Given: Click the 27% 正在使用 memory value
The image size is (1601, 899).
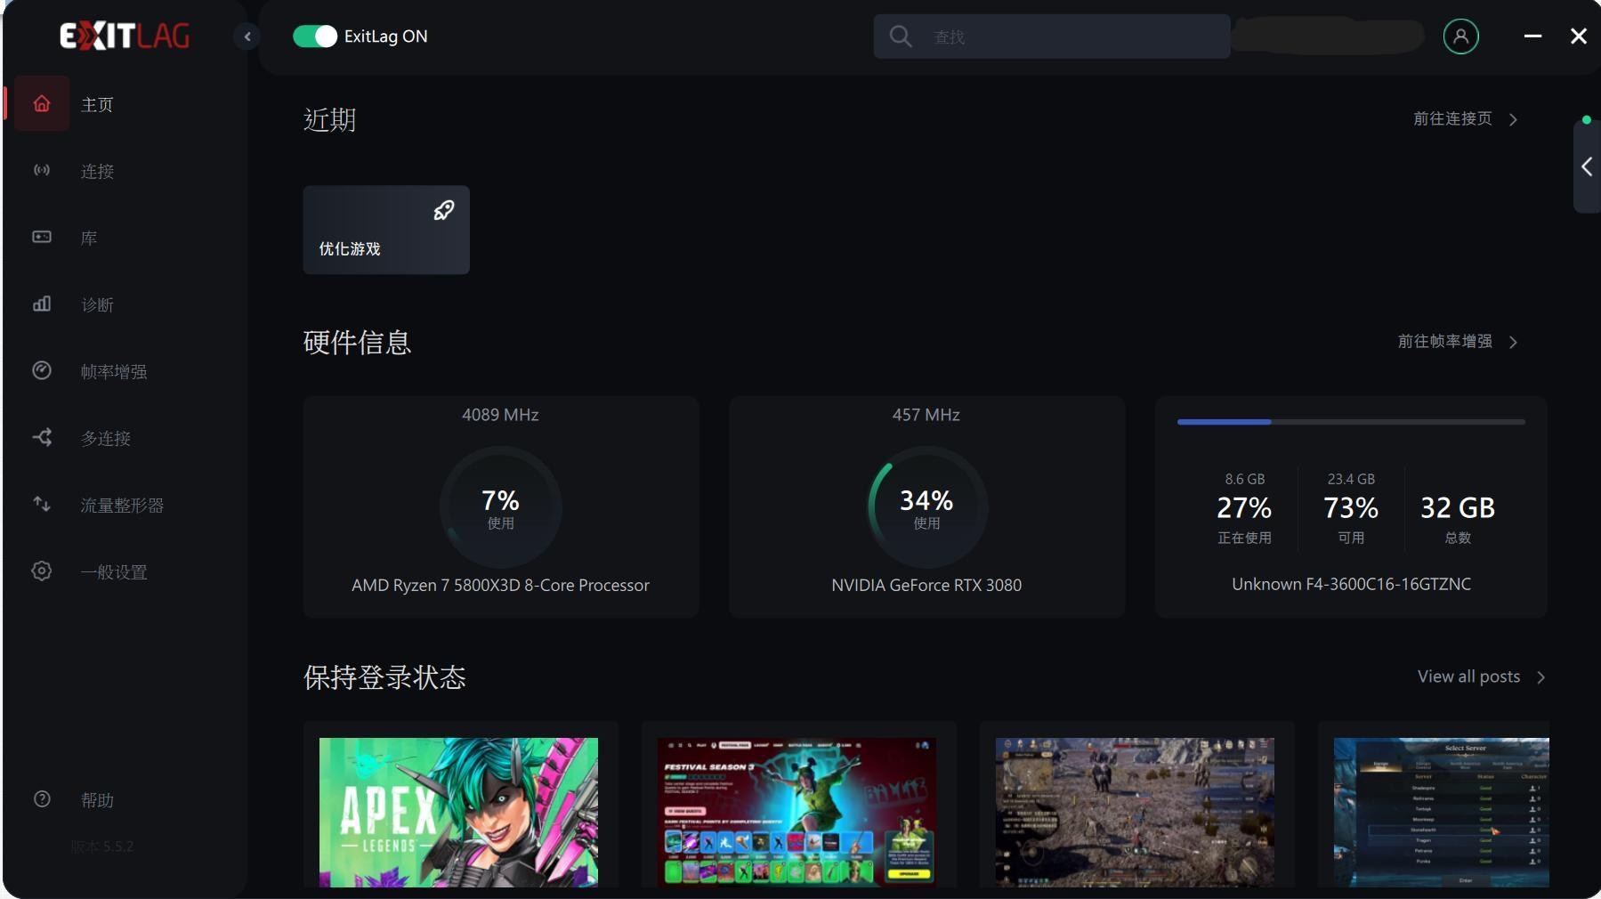Looking at the screenshot, I should click(x=1244, y=508).
